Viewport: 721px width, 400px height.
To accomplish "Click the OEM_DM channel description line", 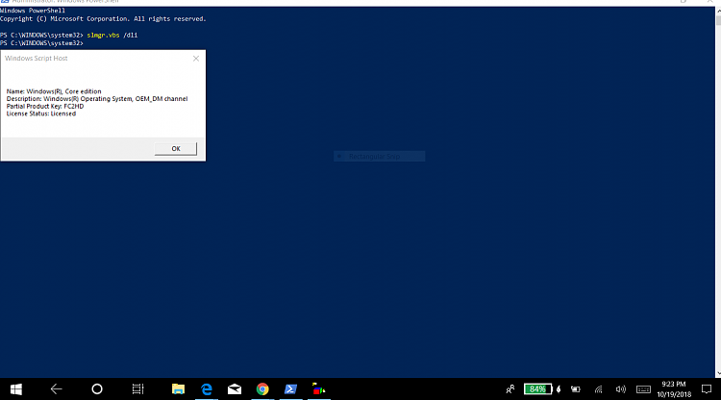I will pos(97,99).
